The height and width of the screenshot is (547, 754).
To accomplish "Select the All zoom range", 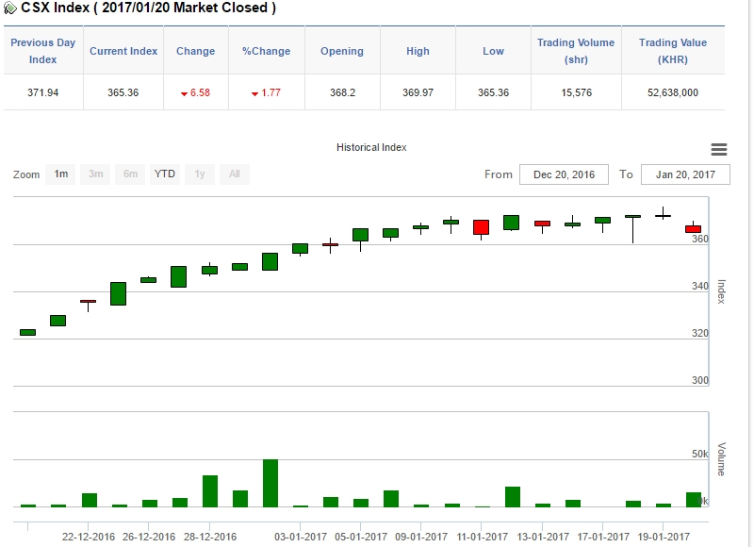I will [x=234, y=174].
